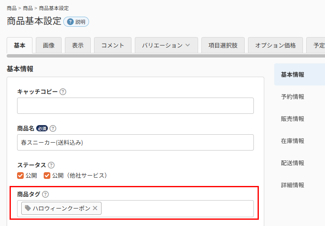Open the partially visible 予定 tab
Screen dimensions: 325x226
(x=316, y=45)
